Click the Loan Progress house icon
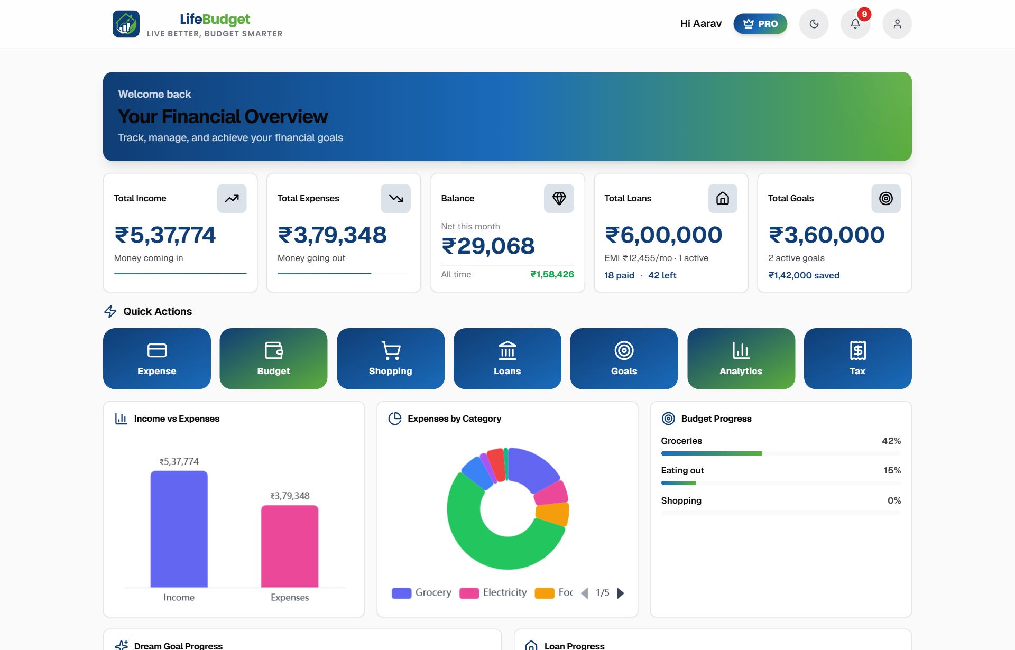 (531, 645)
